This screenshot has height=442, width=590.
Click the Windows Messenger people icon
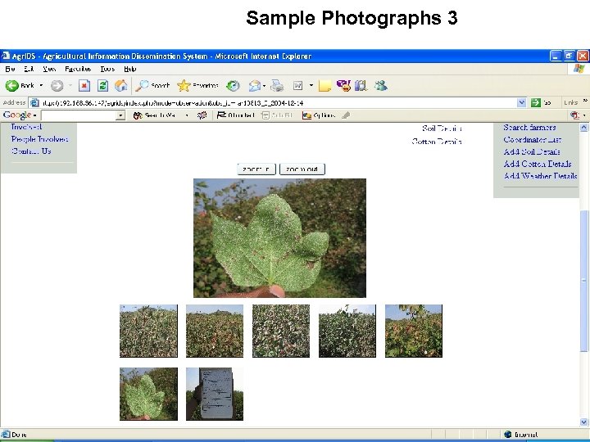tap(381, 86)
